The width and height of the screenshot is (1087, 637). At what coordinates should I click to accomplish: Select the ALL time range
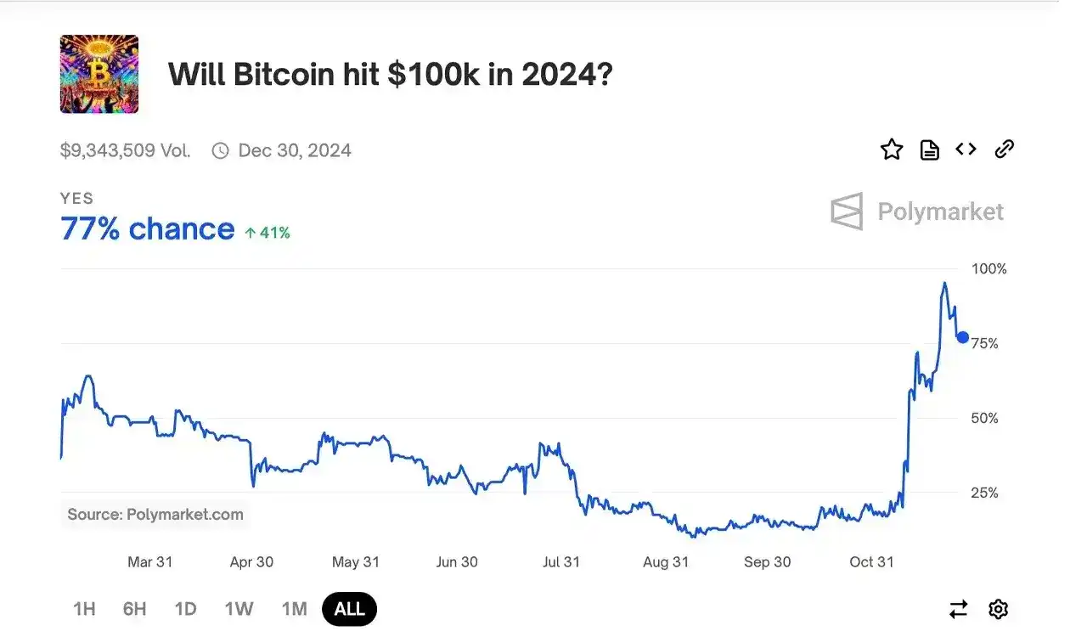[349, 609]
